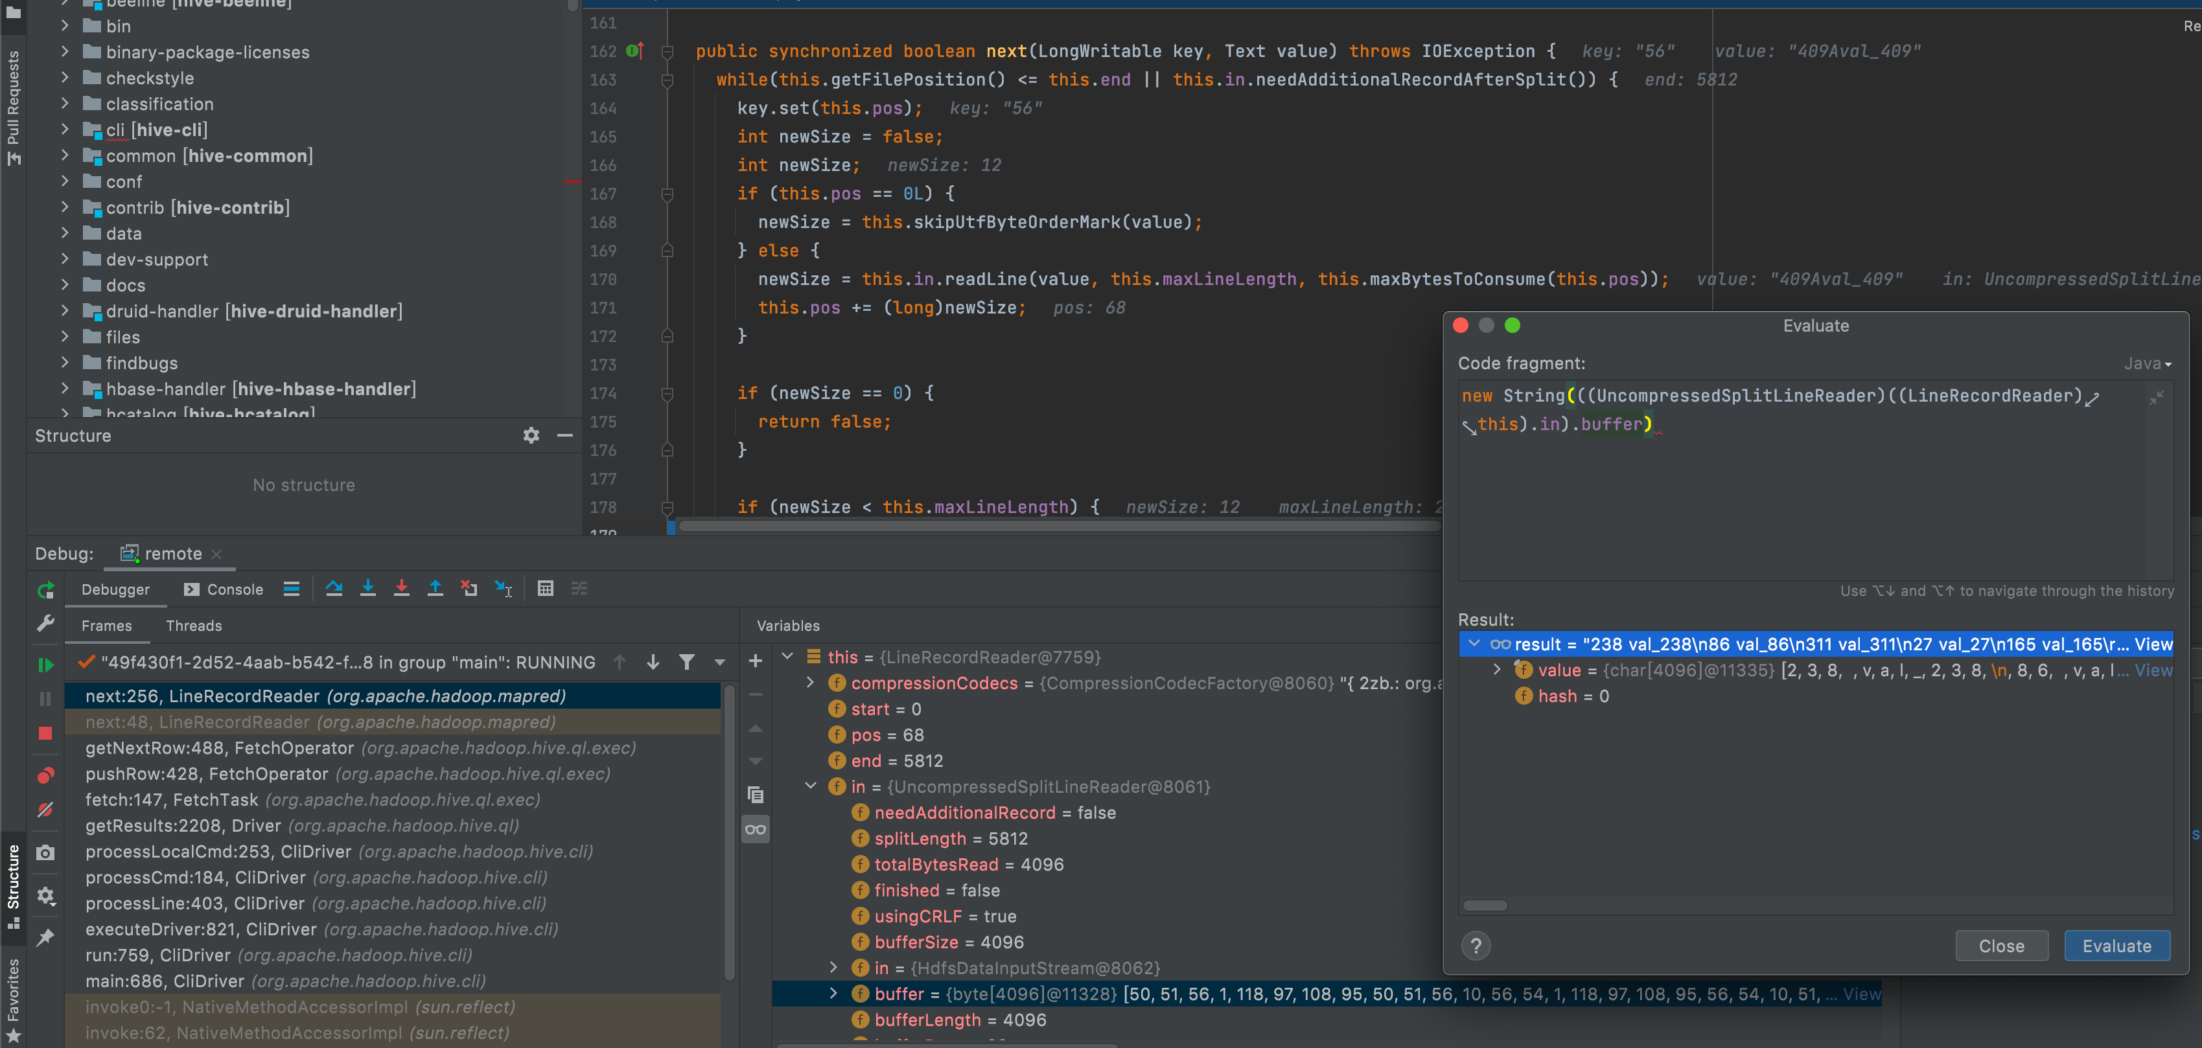The width and height of the screenshot is (2202, 1048).
Task: Resume program execution
Action: coord(45,665)
